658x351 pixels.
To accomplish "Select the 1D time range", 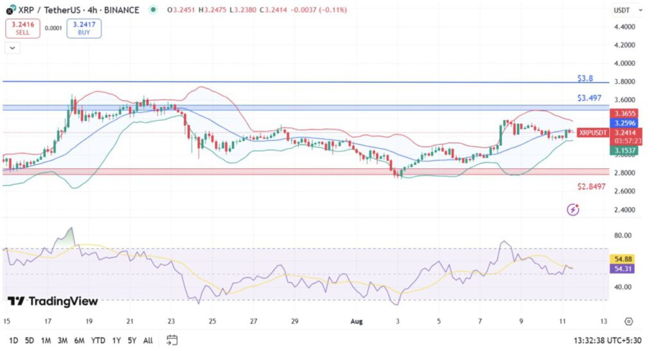I will pyautogui.click(x=13, y=339).
